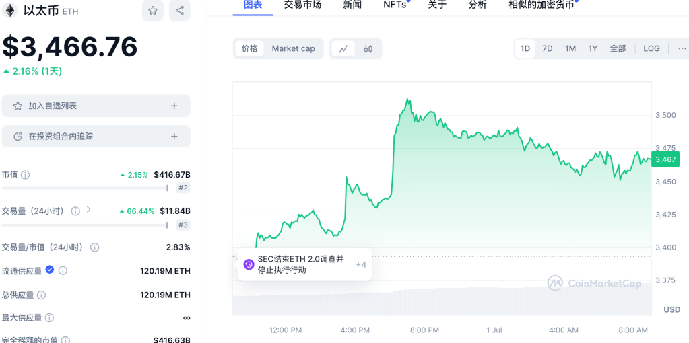
Task: Switch to the candlestick chart icon
Action: 368,48
